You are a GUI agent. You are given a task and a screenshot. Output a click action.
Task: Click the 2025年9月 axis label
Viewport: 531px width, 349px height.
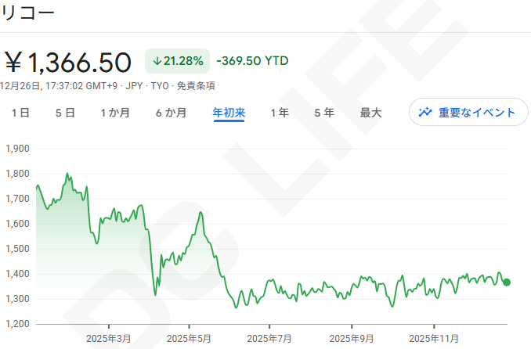[352, 339]
